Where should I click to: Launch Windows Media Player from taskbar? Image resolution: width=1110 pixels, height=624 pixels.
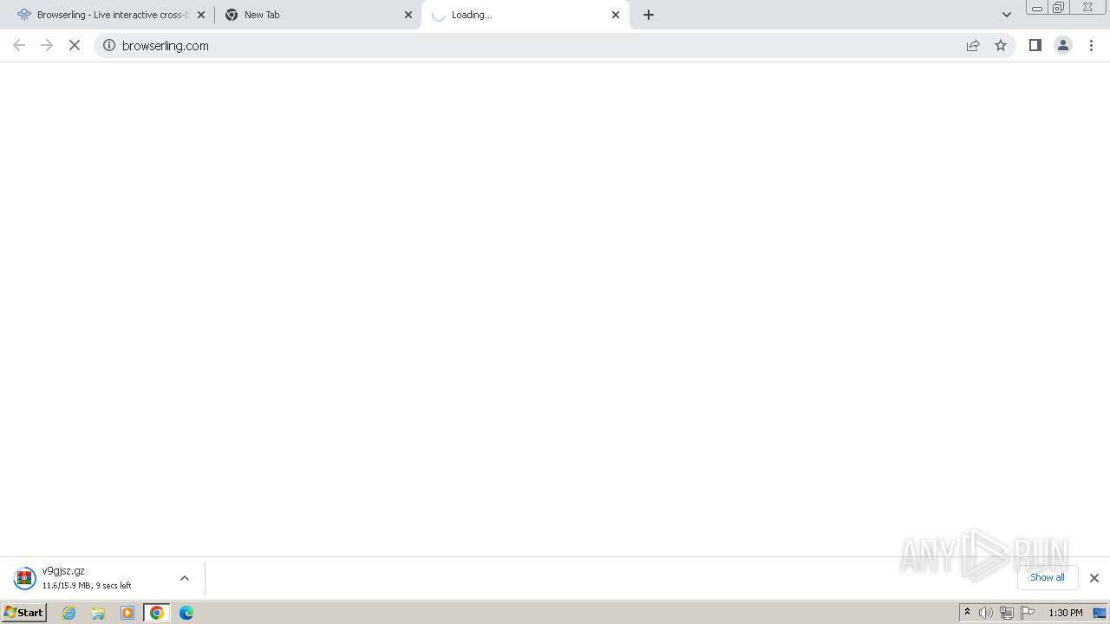pos(127,613)
